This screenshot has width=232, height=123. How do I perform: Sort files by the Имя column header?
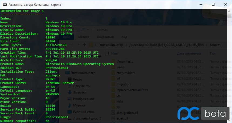click(x=115, y=54)
